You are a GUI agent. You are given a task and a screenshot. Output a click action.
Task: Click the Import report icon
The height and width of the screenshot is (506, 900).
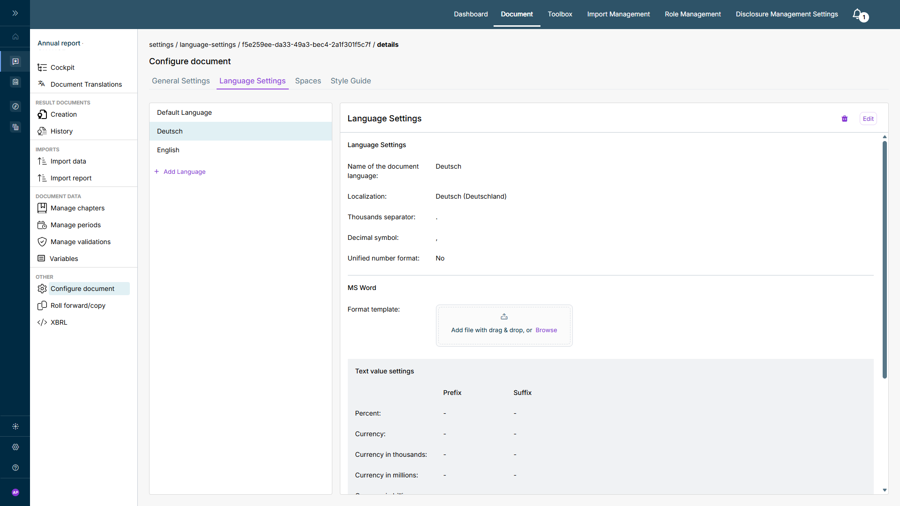(x=42, y=178)
